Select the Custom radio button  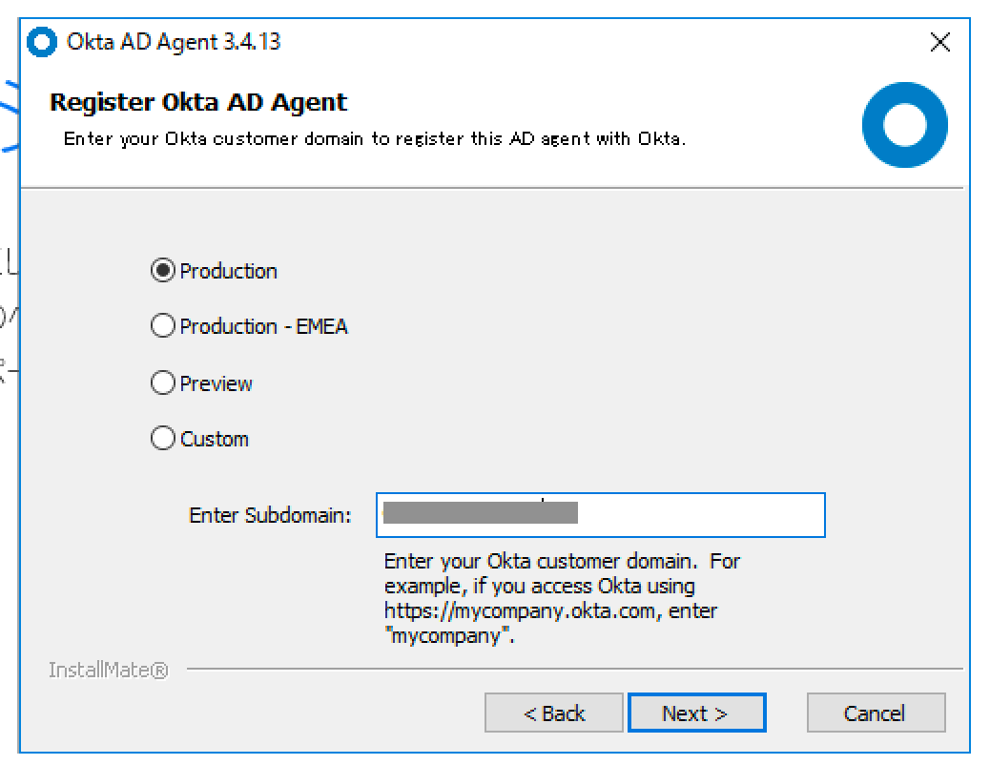click(x=162, y=438)
